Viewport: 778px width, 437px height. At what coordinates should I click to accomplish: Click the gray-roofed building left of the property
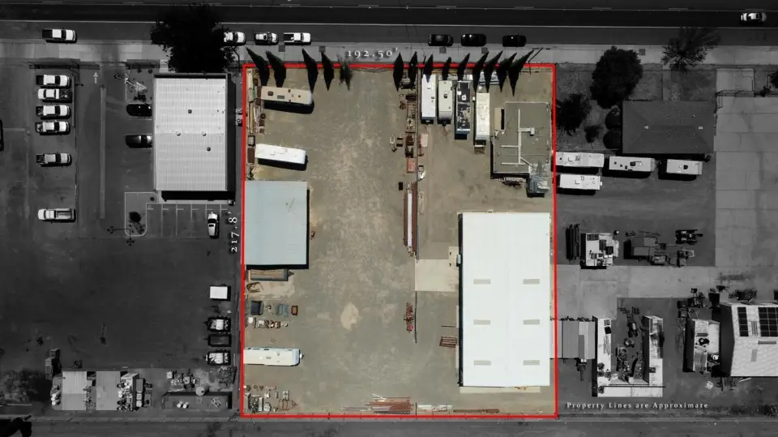tap(191, 133)
